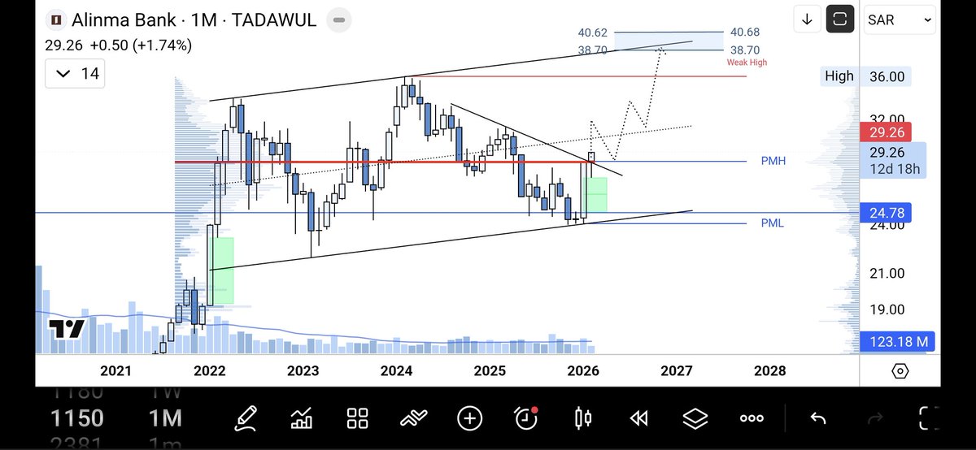Viewport: 976px width, 450px height.
Task: Open the layout grid icon
Action: pyautogui.click(x=358, y=418)
